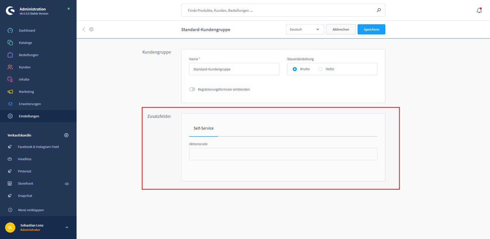Click the Kunden people icon
Viewport: 490px width, 239px height.
(x=10, y=67)
